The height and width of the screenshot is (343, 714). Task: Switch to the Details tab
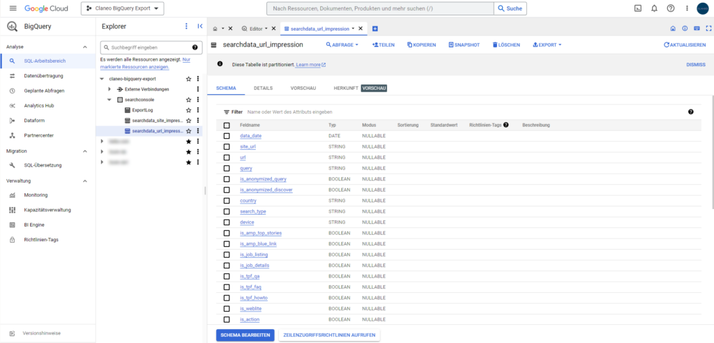[263, 89]
